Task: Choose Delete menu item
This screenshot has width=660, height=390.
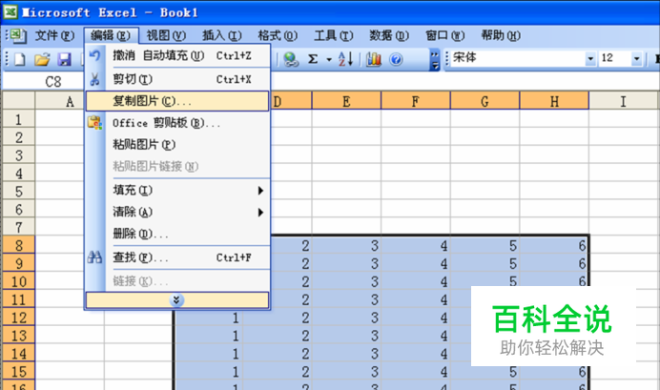Action: 176,234
